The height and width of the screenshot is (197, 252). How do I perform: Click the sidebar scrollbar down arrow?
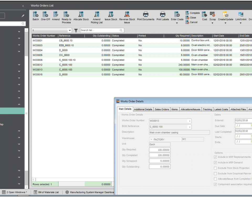(26, 187)
